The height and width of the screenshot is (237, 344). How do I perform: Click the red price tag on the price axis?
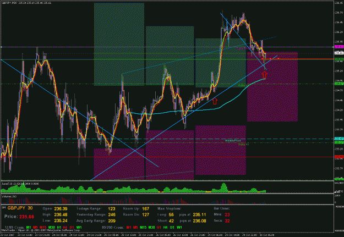click(x=339, y=157)
